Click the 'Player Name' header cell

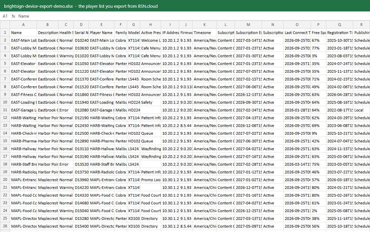click(102, 32)
